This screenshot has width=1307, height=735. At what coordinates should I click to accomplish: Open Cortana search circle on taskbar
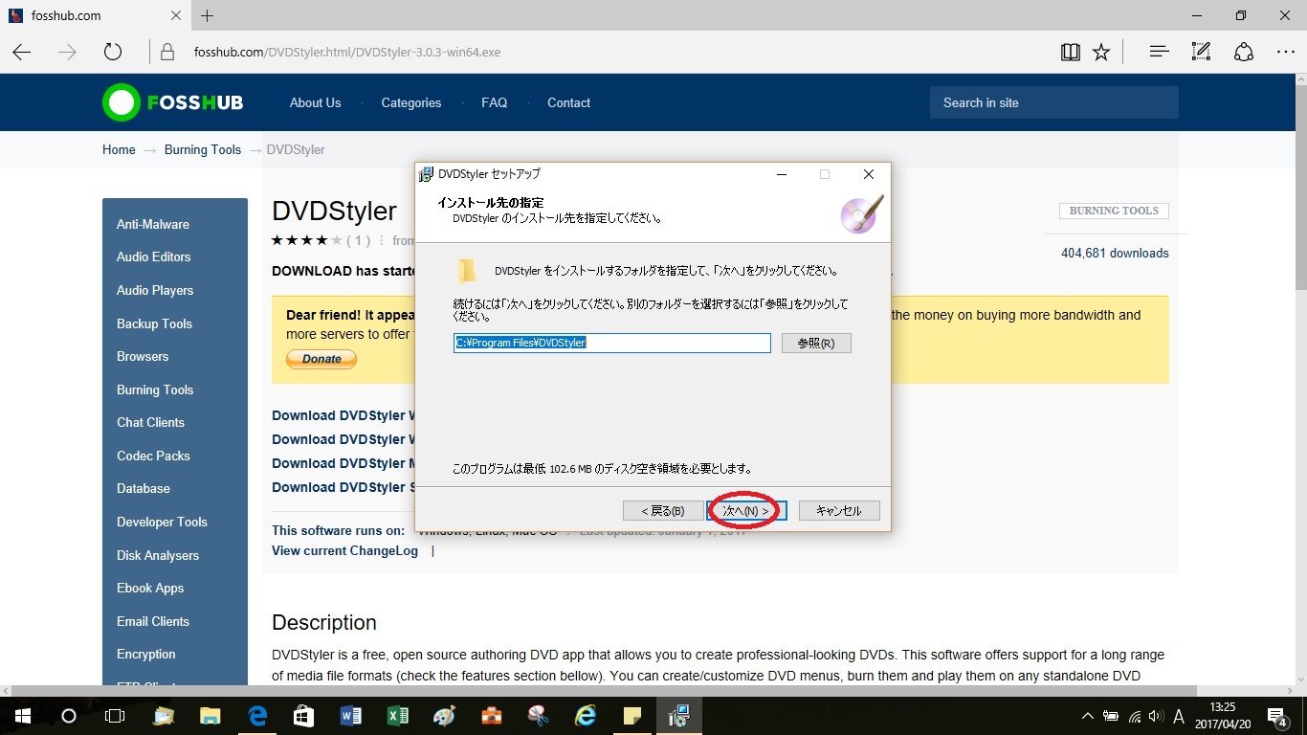point(68,715)
